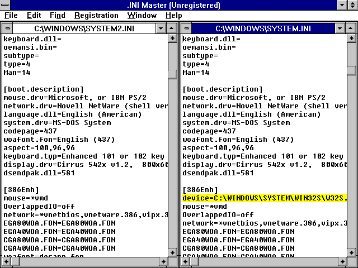358x268 pixels.
Task: Click the [386Enh] section header in SYSTEM2.INI
Action: click(x=21, y=190)
